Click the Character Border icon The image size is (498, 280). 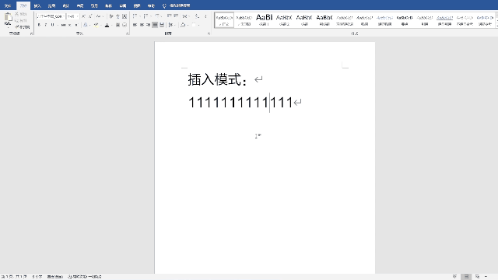tap(124, 16)
